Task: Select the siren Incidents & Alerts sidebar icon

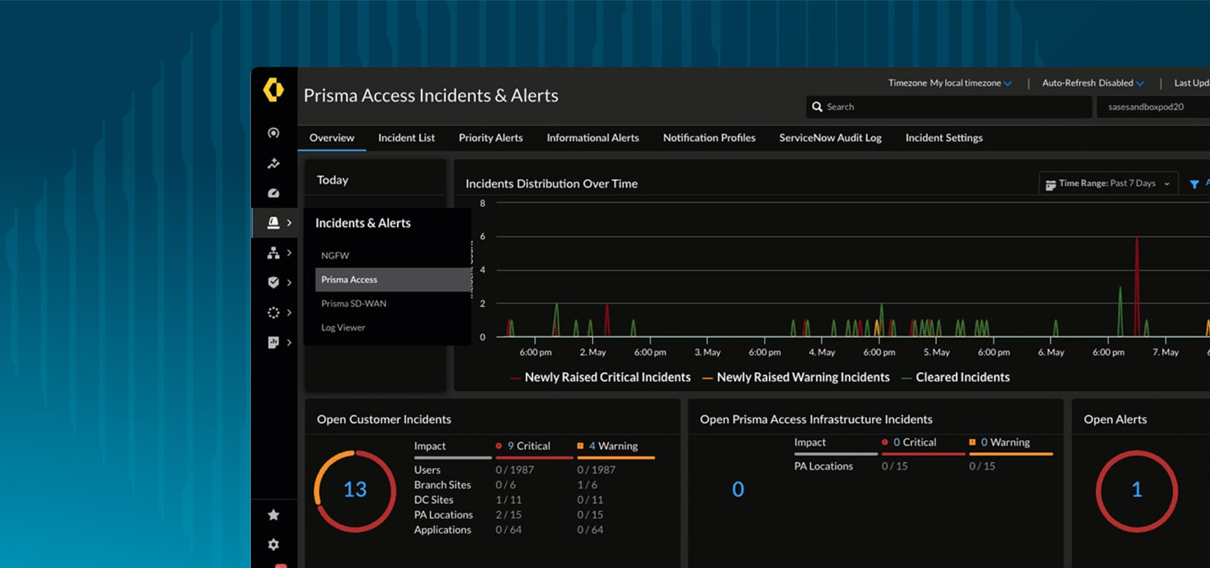Action: (x=274, y=223)
